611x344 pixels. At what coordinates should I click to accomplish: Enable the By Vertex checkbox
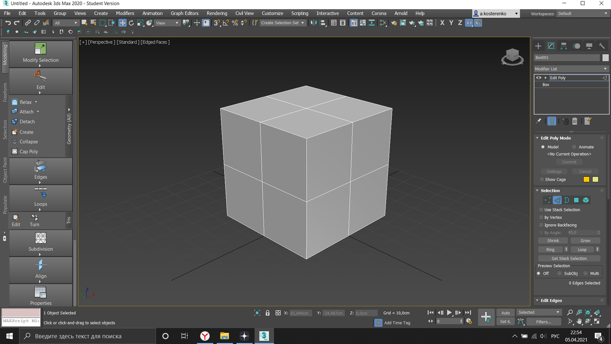541,218
